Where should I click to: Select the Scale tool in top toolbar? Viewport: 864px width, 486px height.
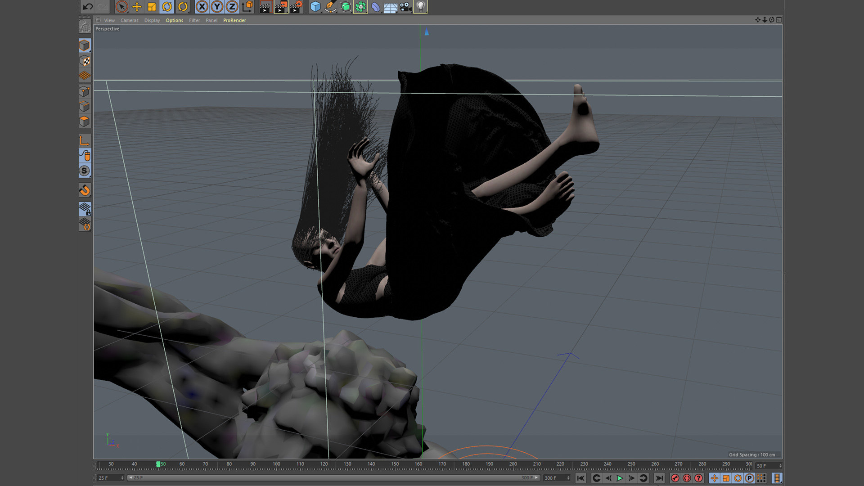152,7
